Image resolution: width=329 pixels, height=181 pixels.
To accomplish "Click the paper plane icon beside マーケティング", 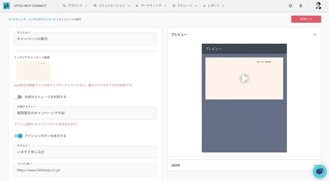I will coord(137,6).
